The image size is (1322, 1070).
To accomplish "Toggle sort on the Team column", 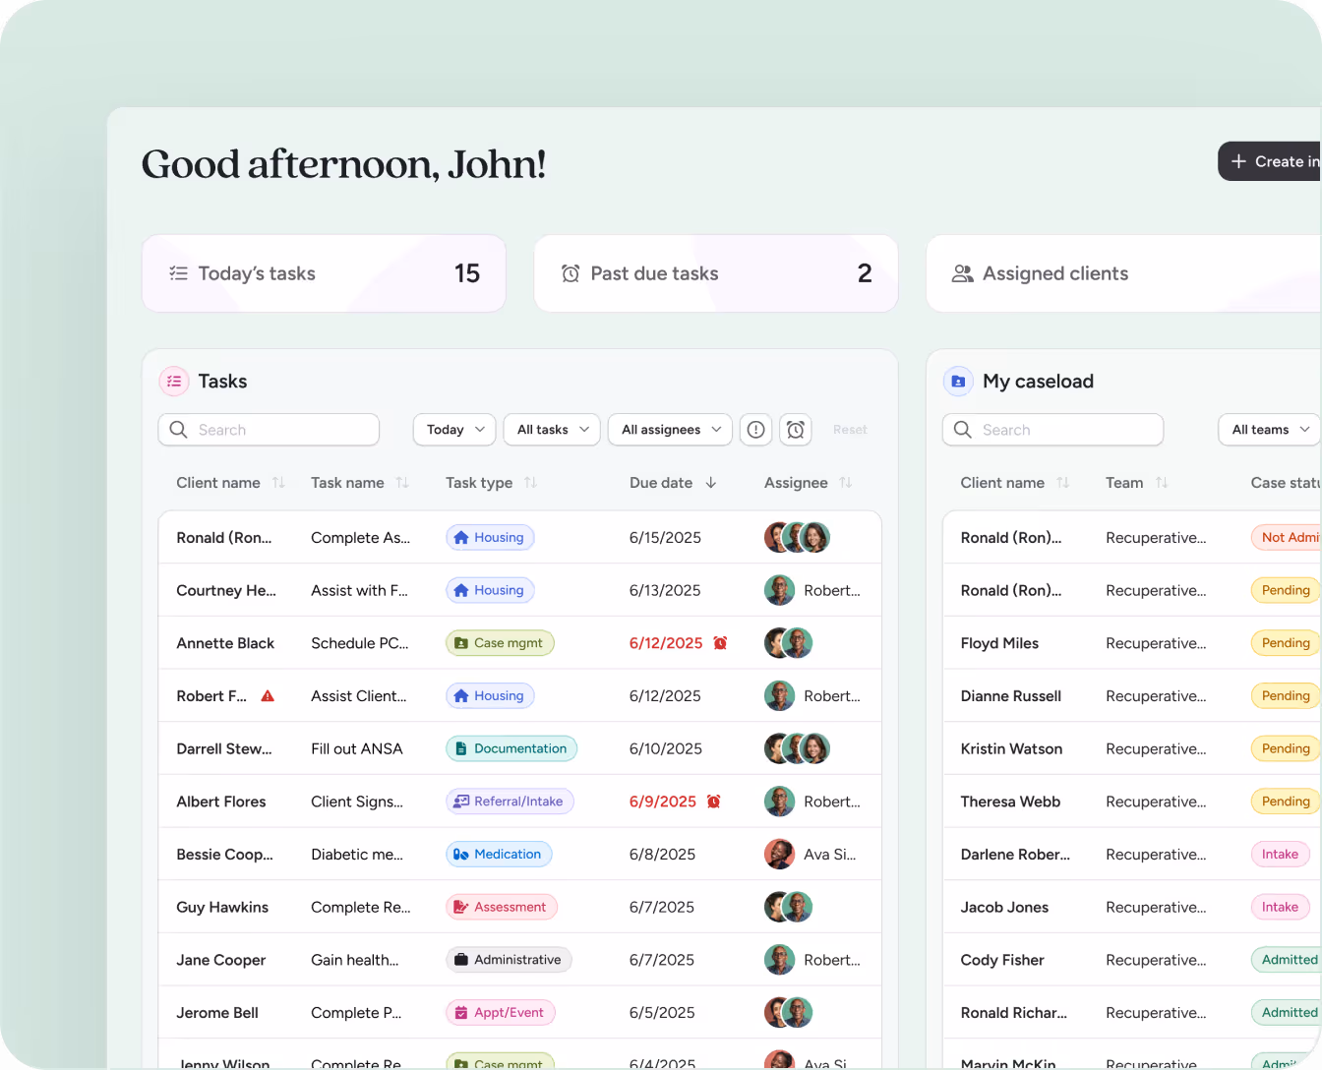I will [x=1163, y=483].
